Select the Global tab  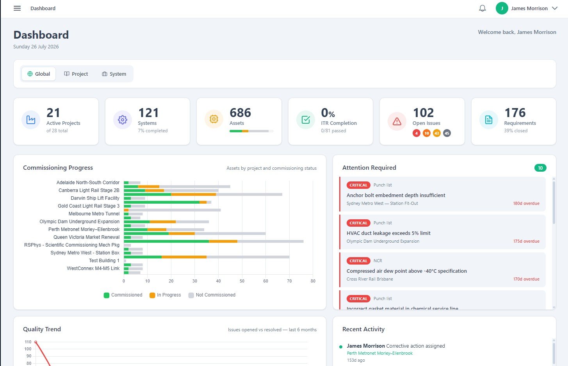point(39,74)
